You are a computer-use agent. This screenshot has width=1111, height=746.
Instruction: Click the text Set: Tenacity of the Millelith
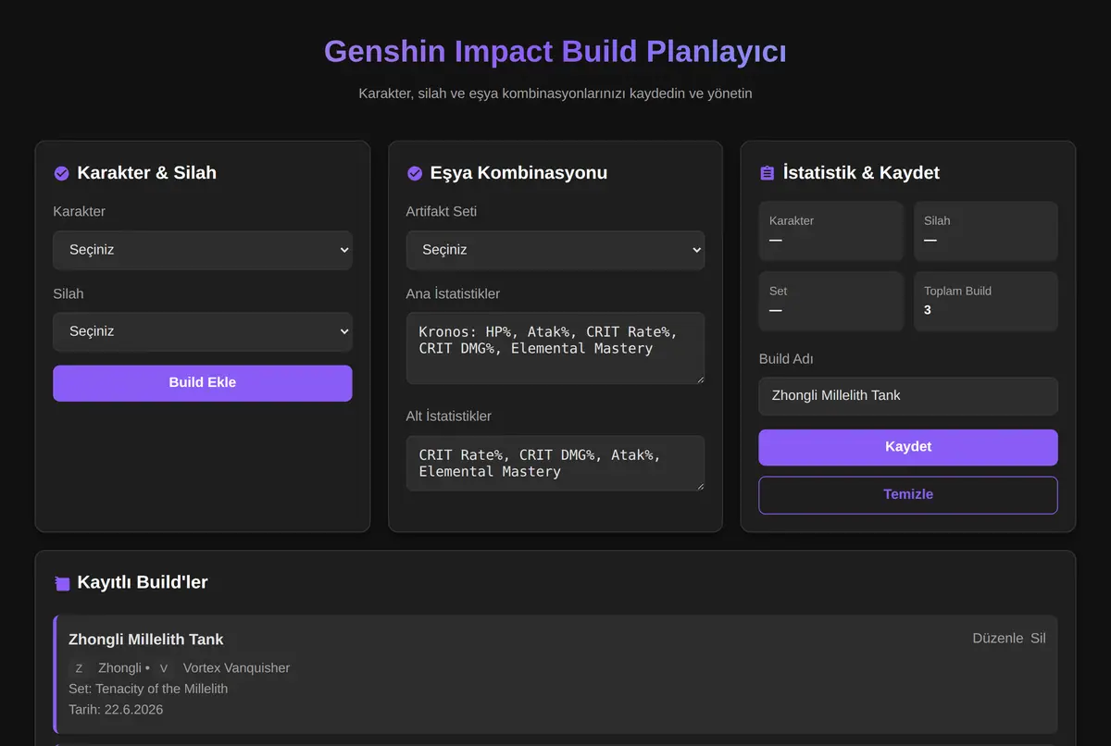click(x=148, y=689)
